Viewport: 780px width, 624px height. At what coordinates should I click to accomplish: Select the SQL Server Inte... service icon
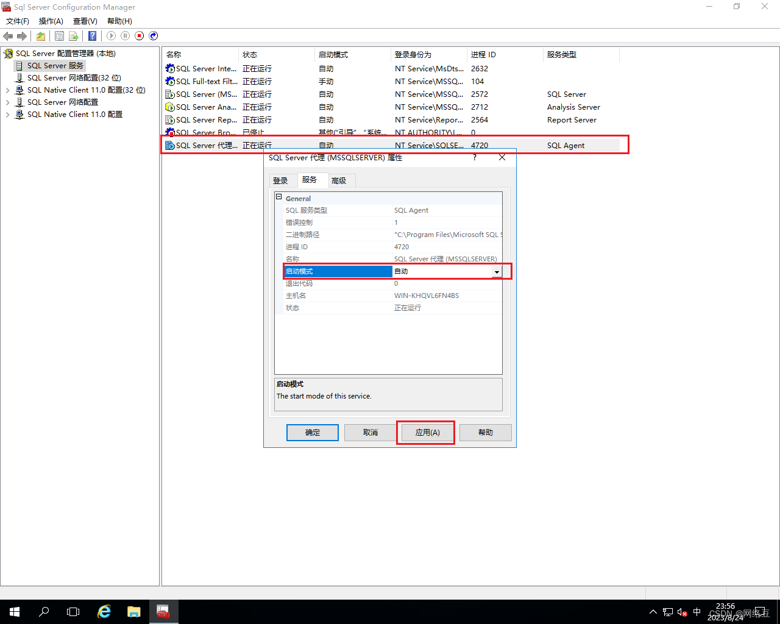point(170,69)
